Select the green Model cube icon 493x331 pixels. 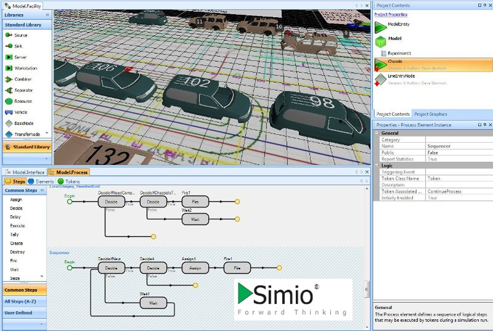(380, 41)
